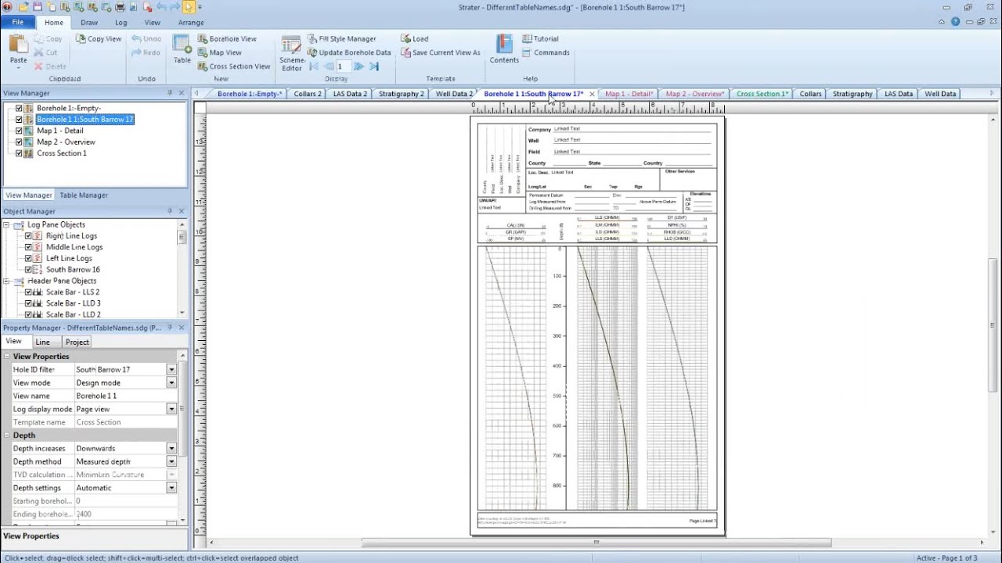Viewport: 1002px width, 563px height.
Task: Switch to Line property tab
Action: point(42,342)
